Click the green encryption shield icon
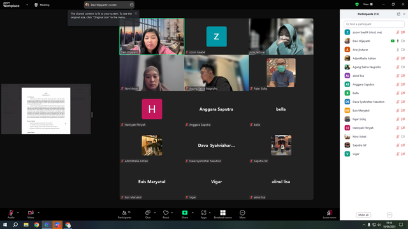 click(x=357, y=4)
